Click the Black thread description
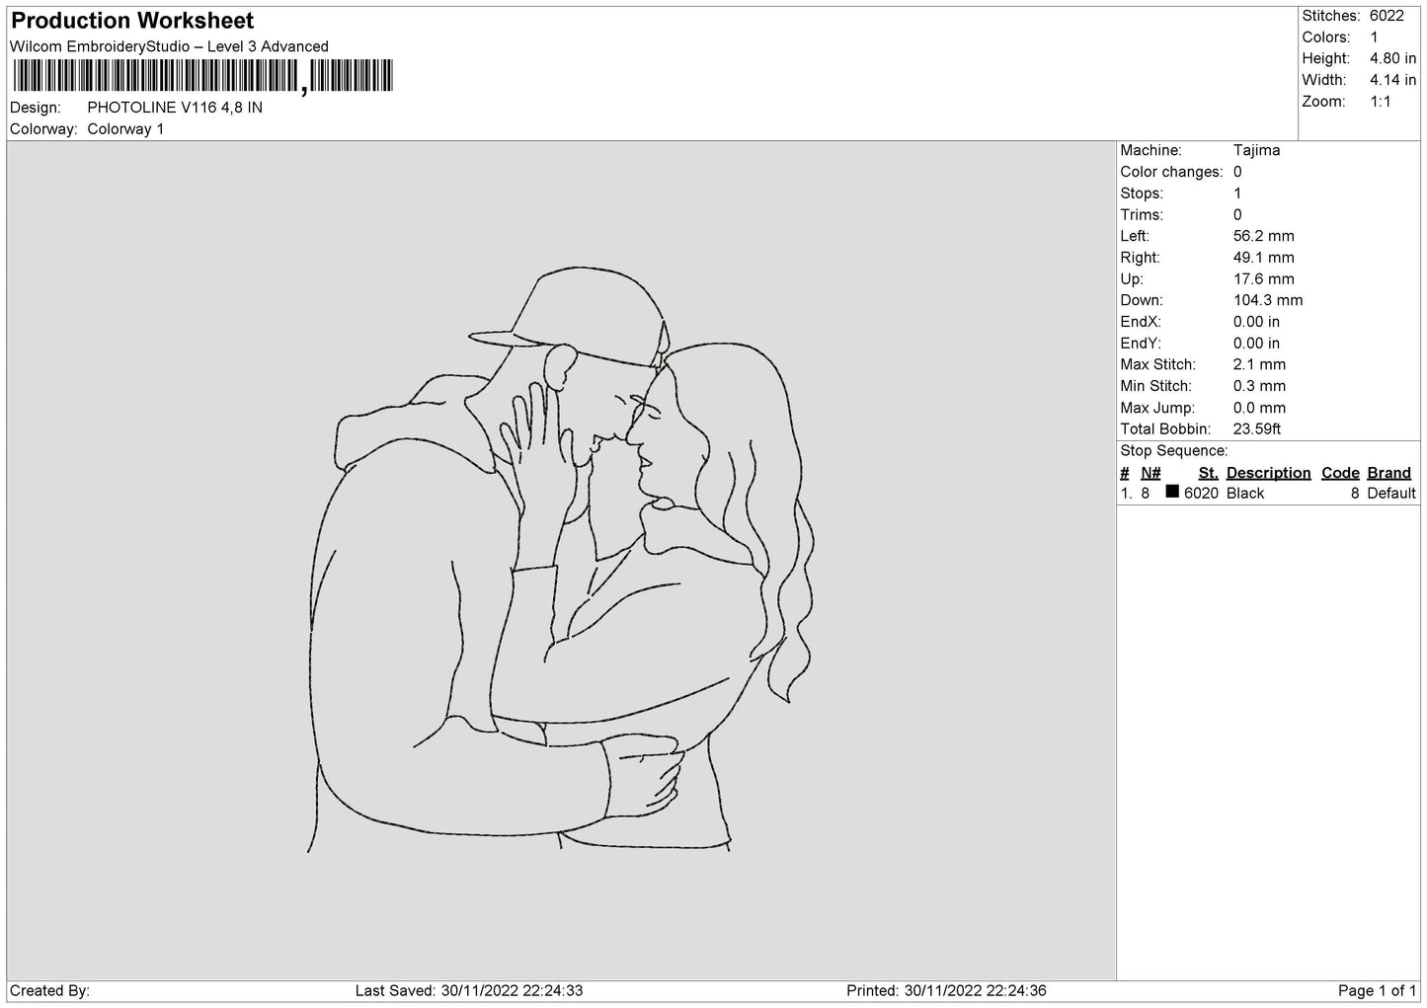 pyautogui.click(x=1244, y=494)
